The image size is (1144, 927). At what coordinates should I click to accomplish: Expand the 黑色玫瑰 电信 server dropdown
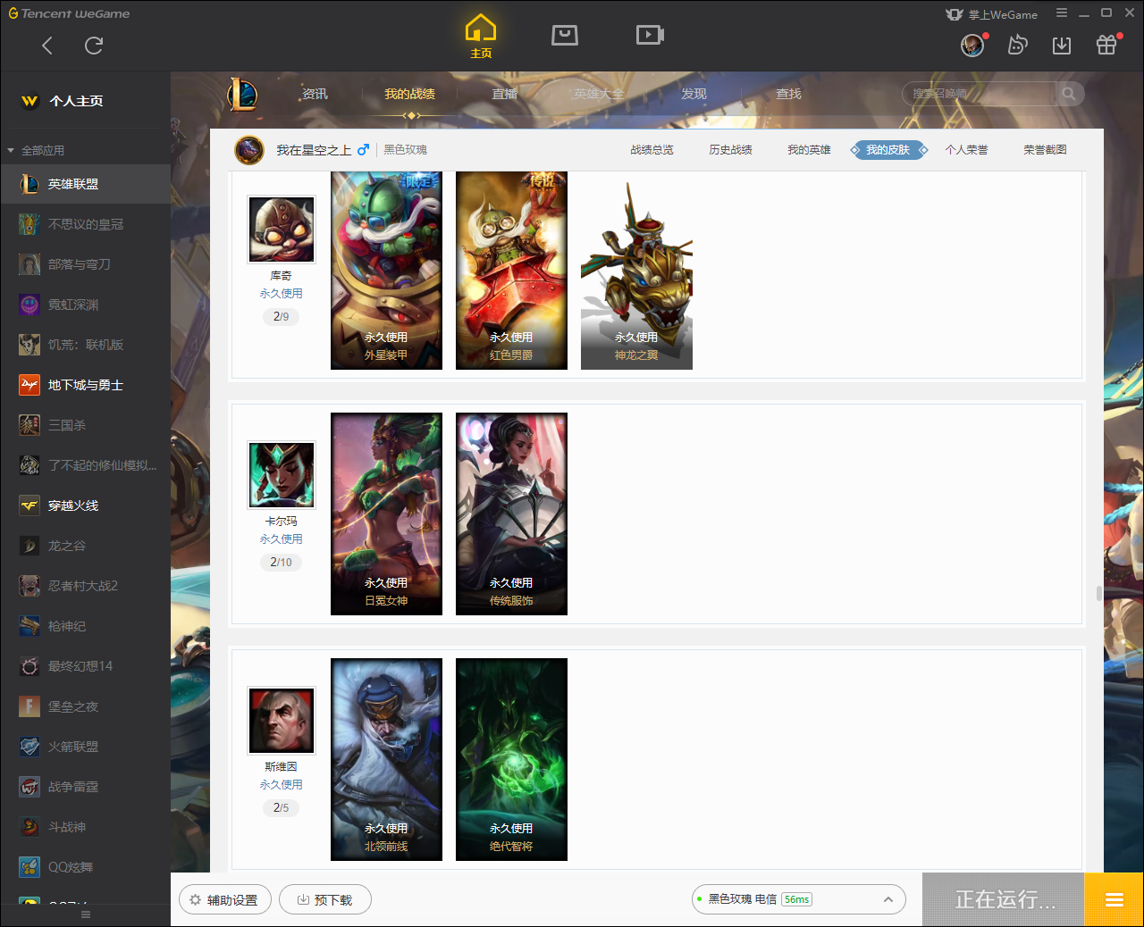798,899
